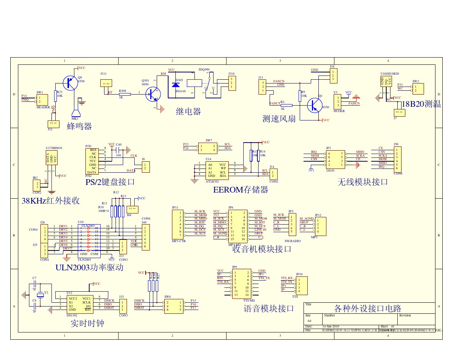Image resolution: width=453 pixels, height=350 pixels.
Task: Select the 'Revision' field label
Action: coord(405,315)
